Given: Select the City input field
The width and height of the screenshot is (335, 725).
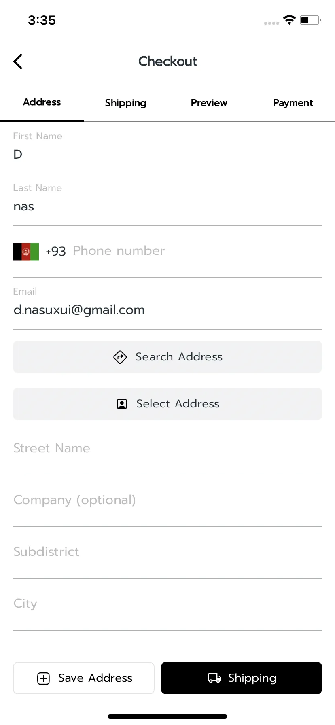Looking at the screenshot, I should point(167,604).
